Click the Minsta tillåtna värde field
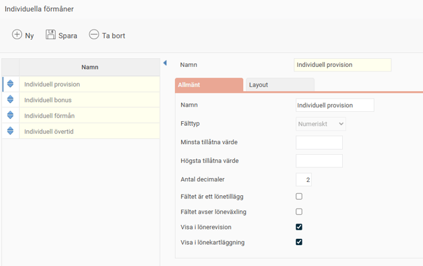The image size is (423, 266). (x=319, y=142)
